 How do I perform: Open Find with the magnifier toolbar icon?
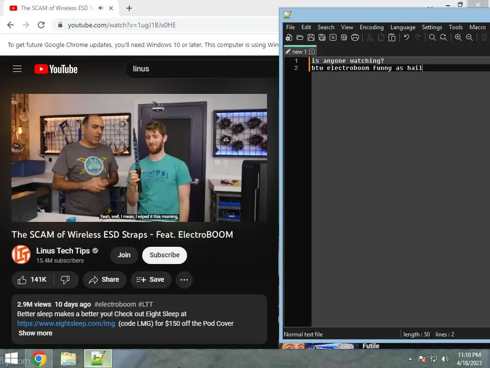tap(433, 37)
